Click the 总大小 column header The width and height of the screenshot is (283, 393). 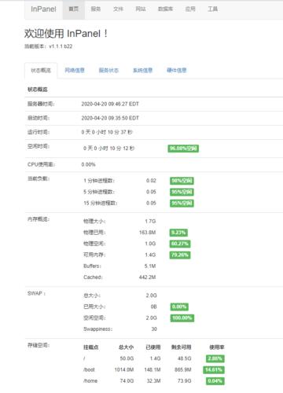(127, 347)
